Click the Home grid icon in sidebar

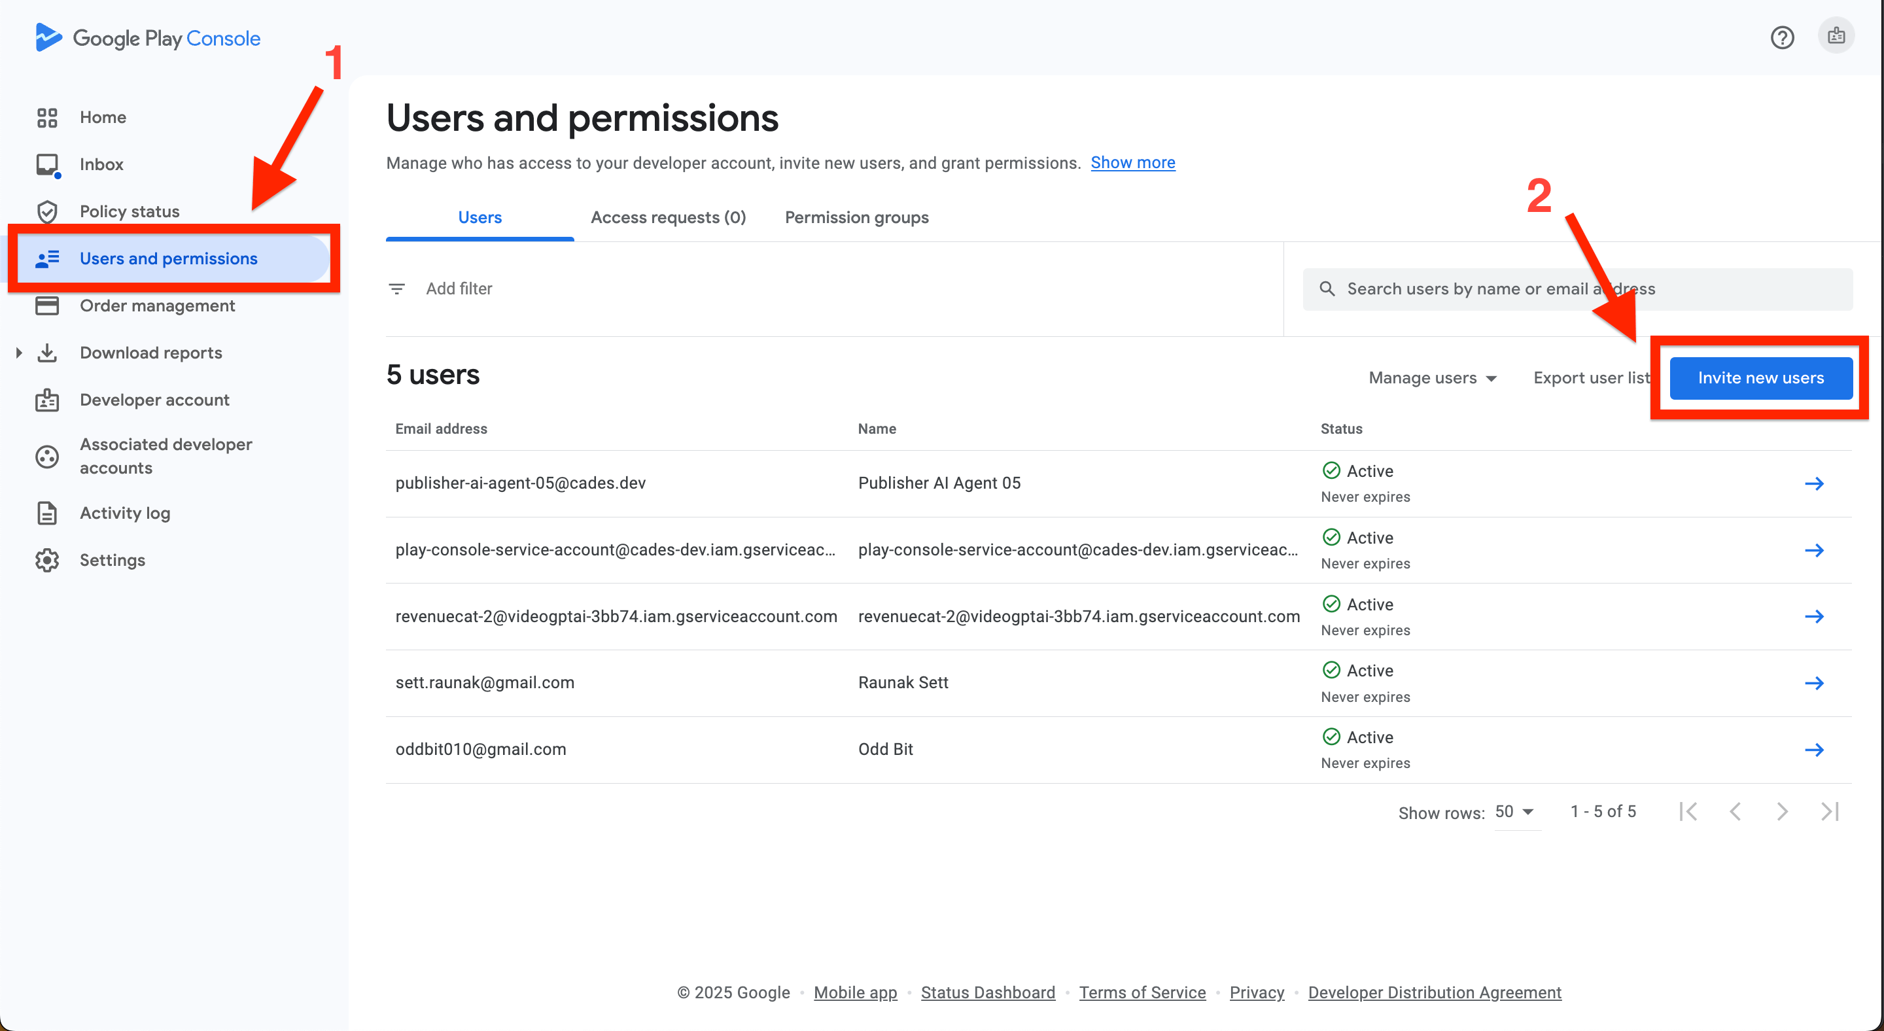pyautogui.click(x=47, y=118)
